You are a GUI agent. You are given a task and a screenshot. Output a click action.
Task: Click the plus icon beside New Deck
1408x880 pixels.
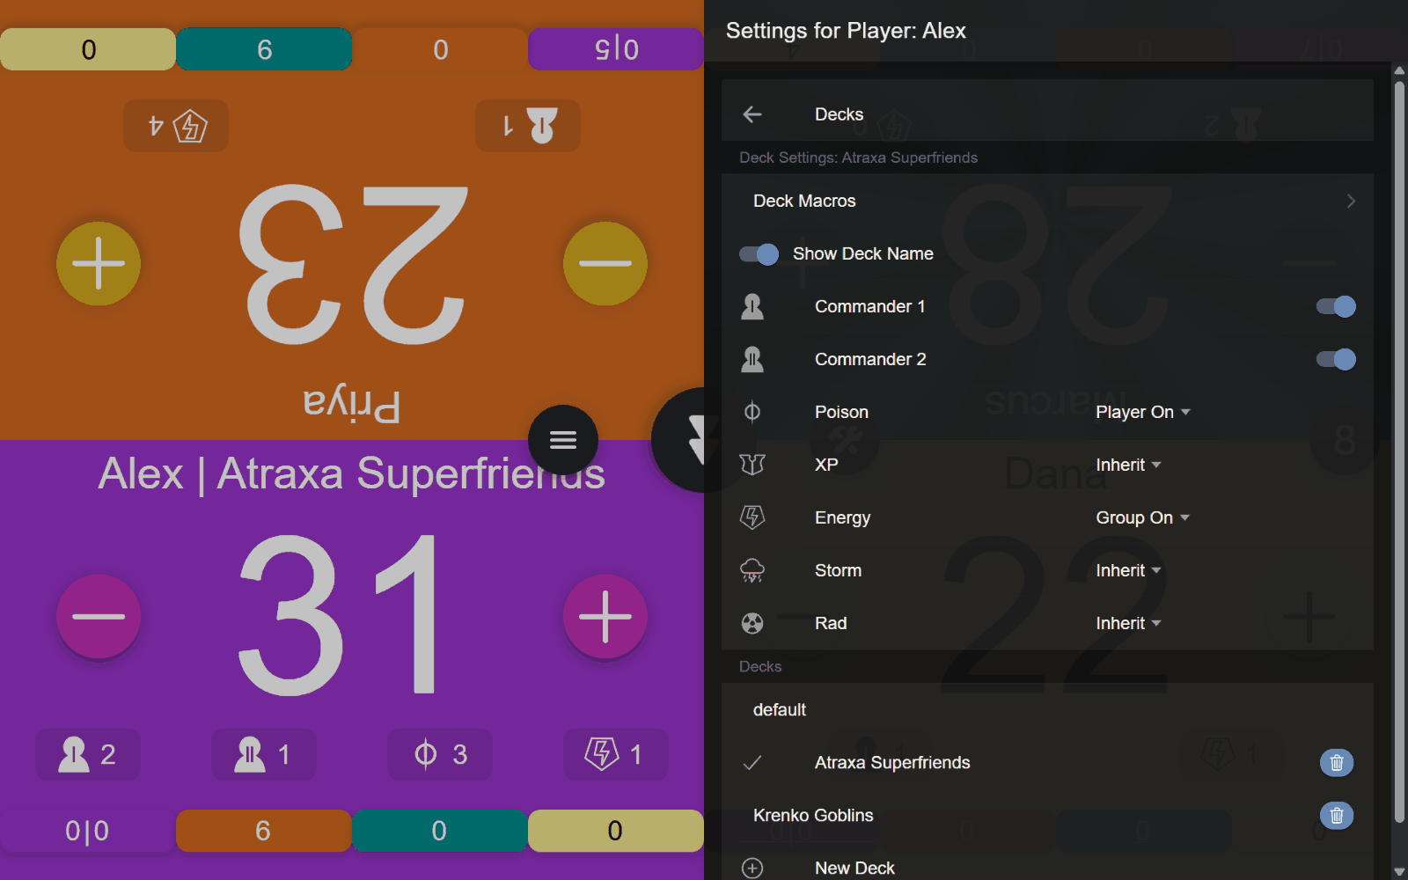tap(752, 868)
